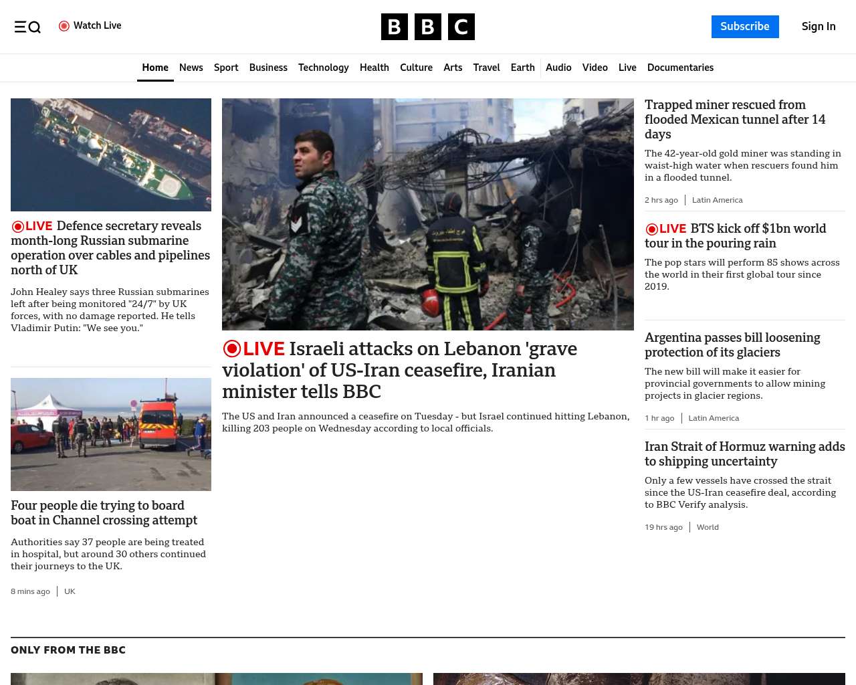
Task: Click the '19 hrs ago' timestamp
Action: coord(663,527)
